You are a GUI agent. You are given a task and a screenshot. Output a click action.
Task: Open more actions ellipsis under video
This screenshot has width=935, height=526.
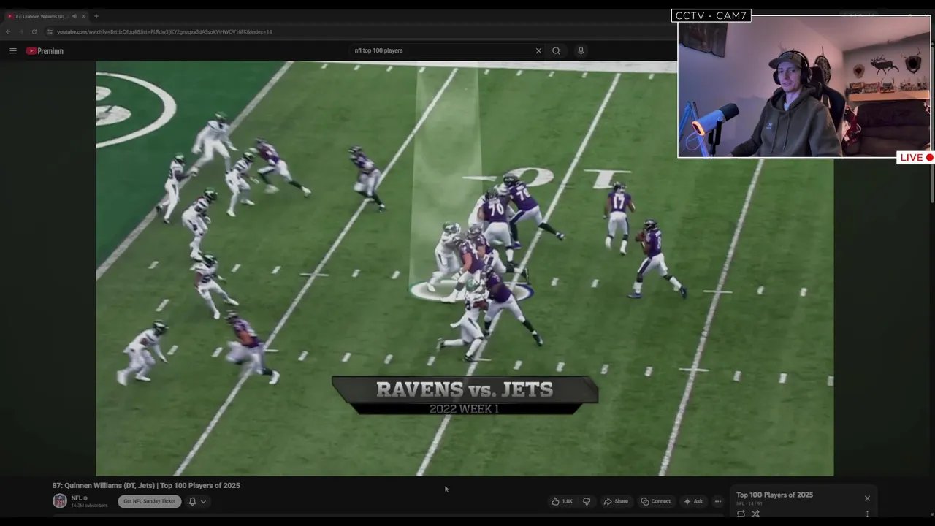(x=718, y=501)
